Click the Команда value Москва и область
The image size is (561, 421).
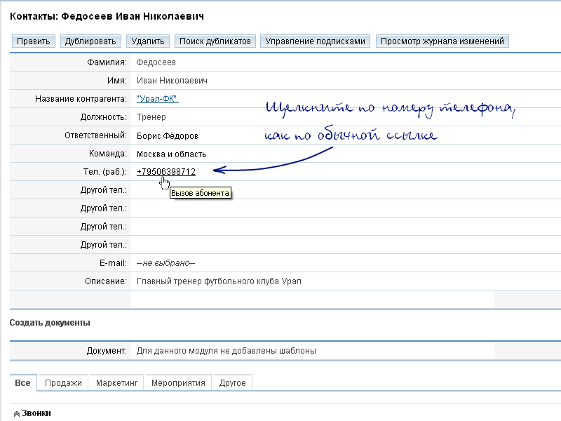coord(171,154)
